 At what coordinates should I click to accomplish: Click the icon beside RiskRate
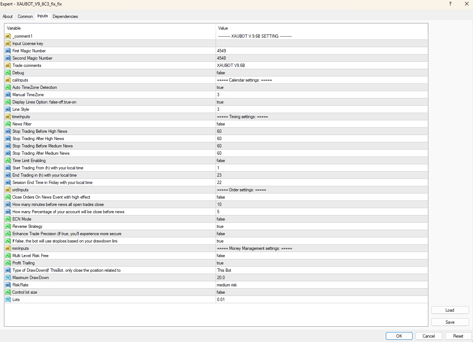pos(8,285)
